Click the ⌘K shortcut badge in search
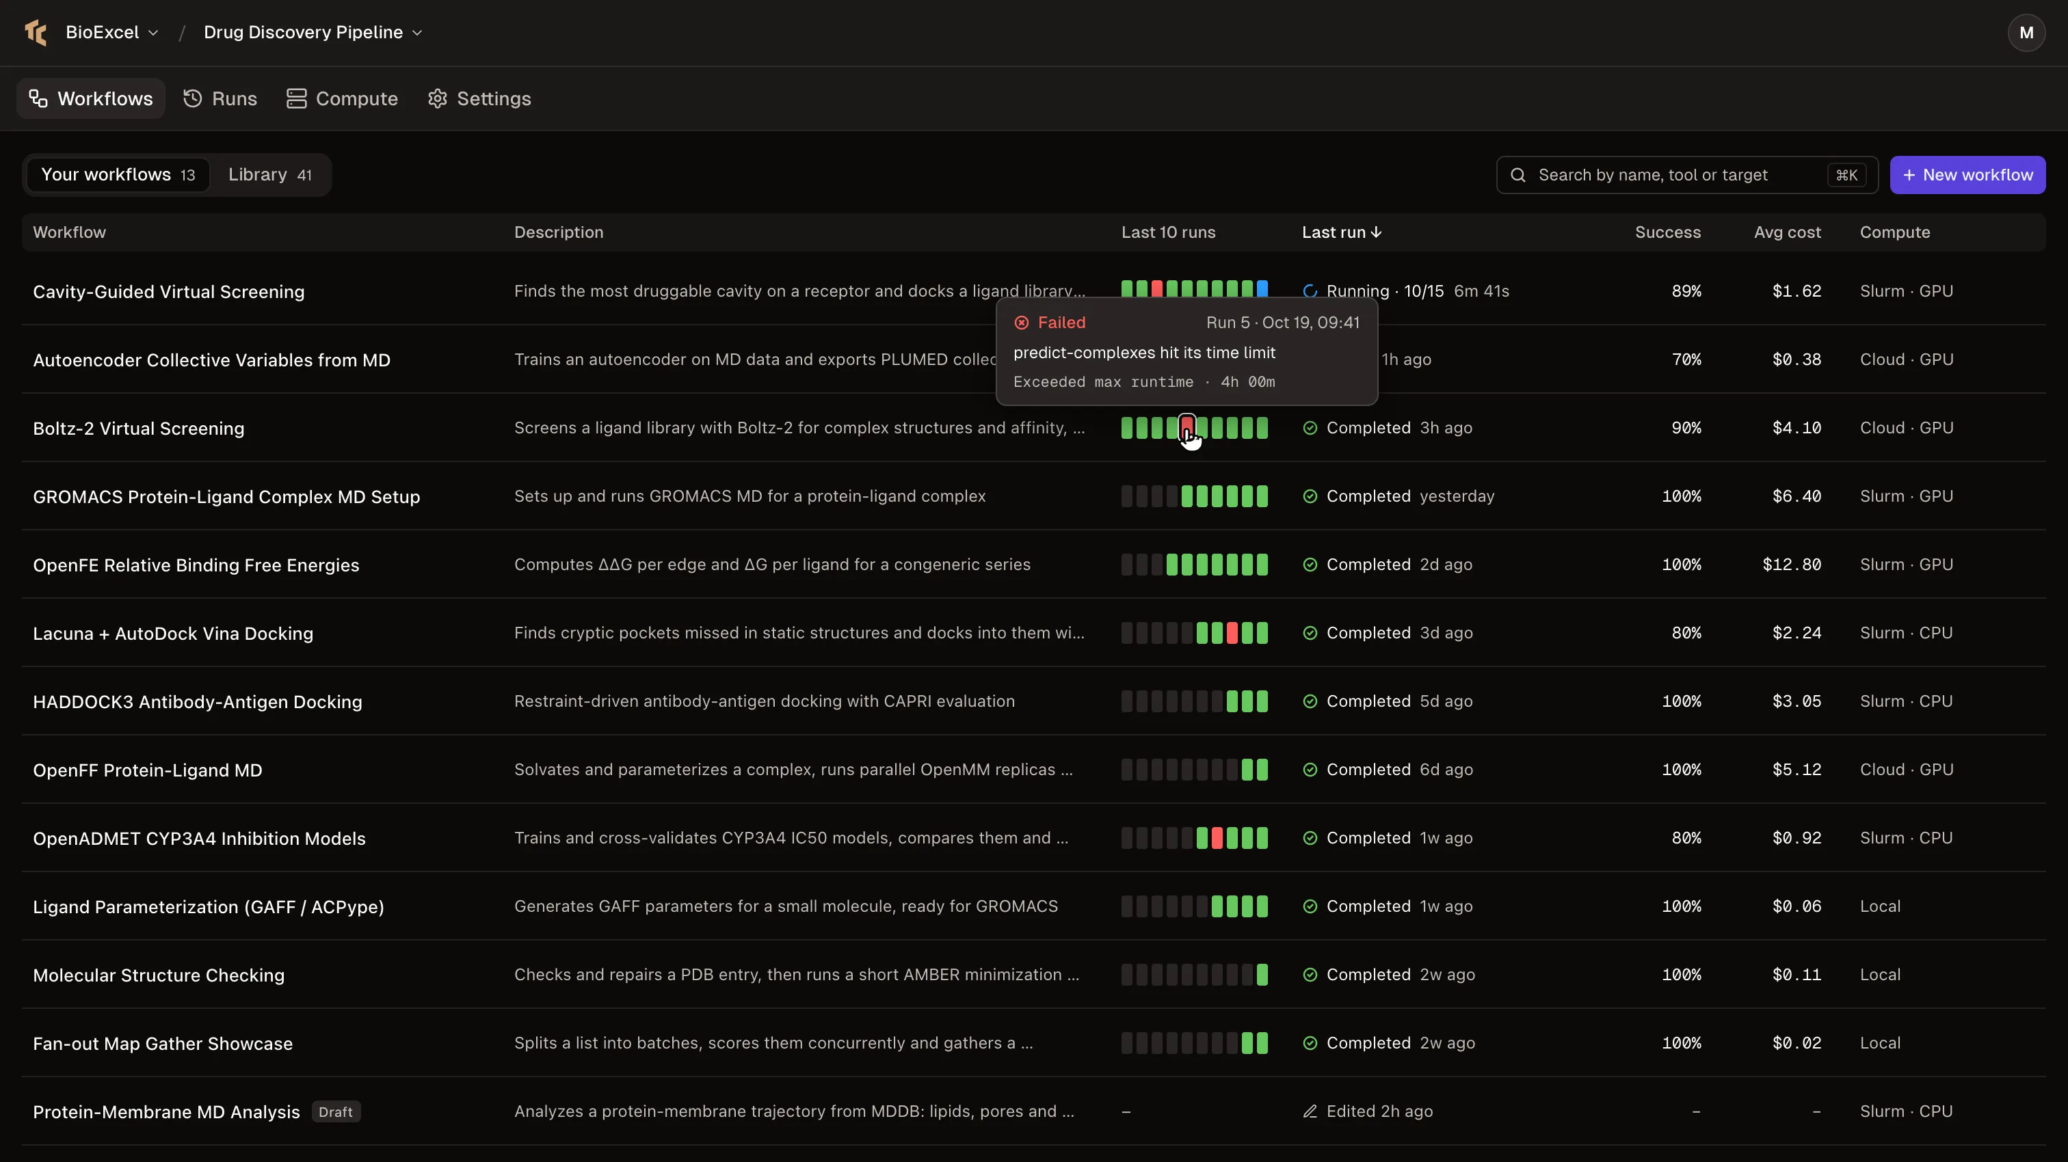 [1846, 175]
